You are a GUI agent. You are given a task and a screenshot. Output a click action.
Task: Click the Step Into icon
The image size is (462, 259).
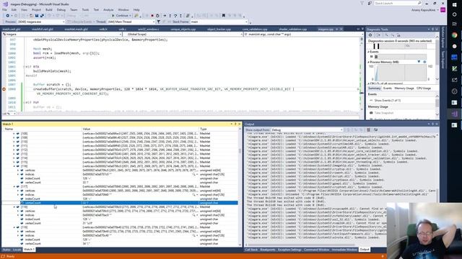tap(170, 16)
